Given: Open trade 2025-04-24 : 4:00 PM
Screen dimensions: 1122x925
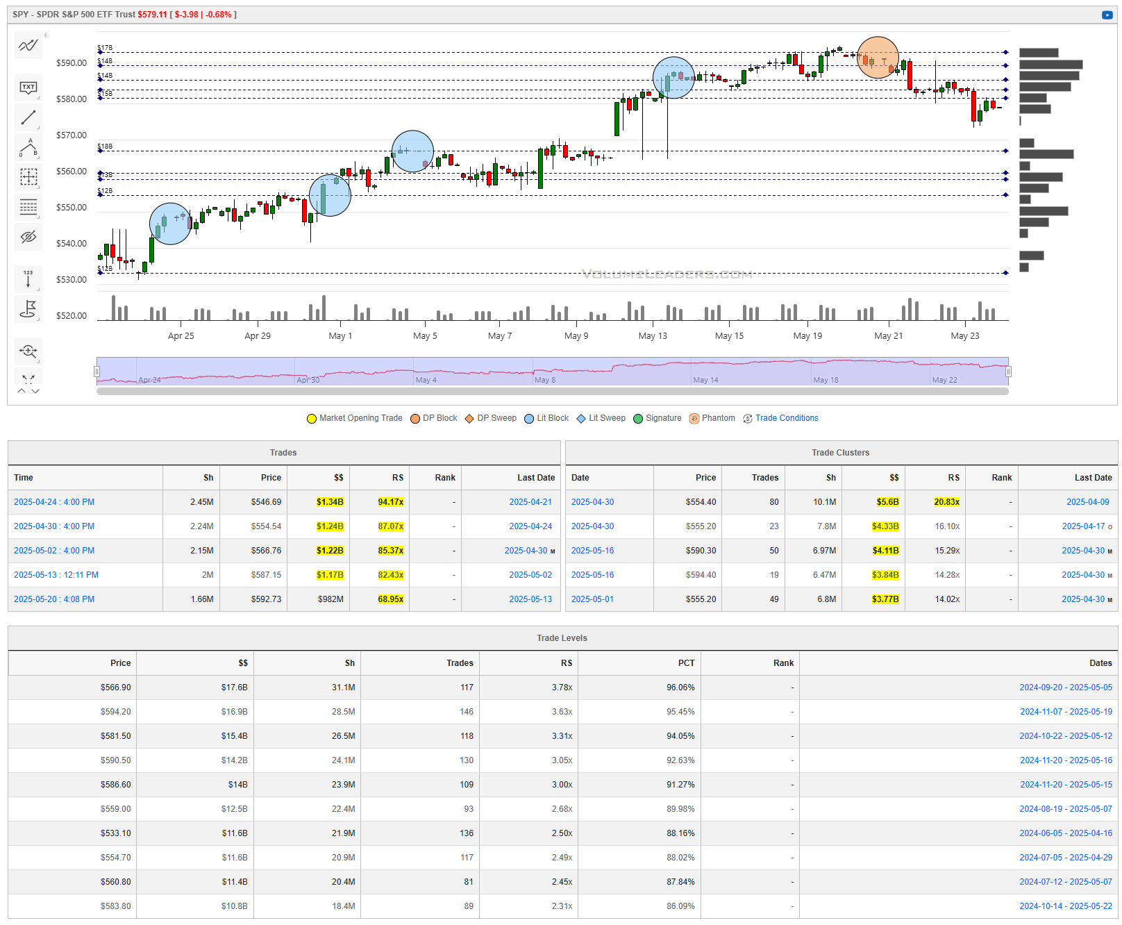Looking at the screenshot, I should 54,502.
